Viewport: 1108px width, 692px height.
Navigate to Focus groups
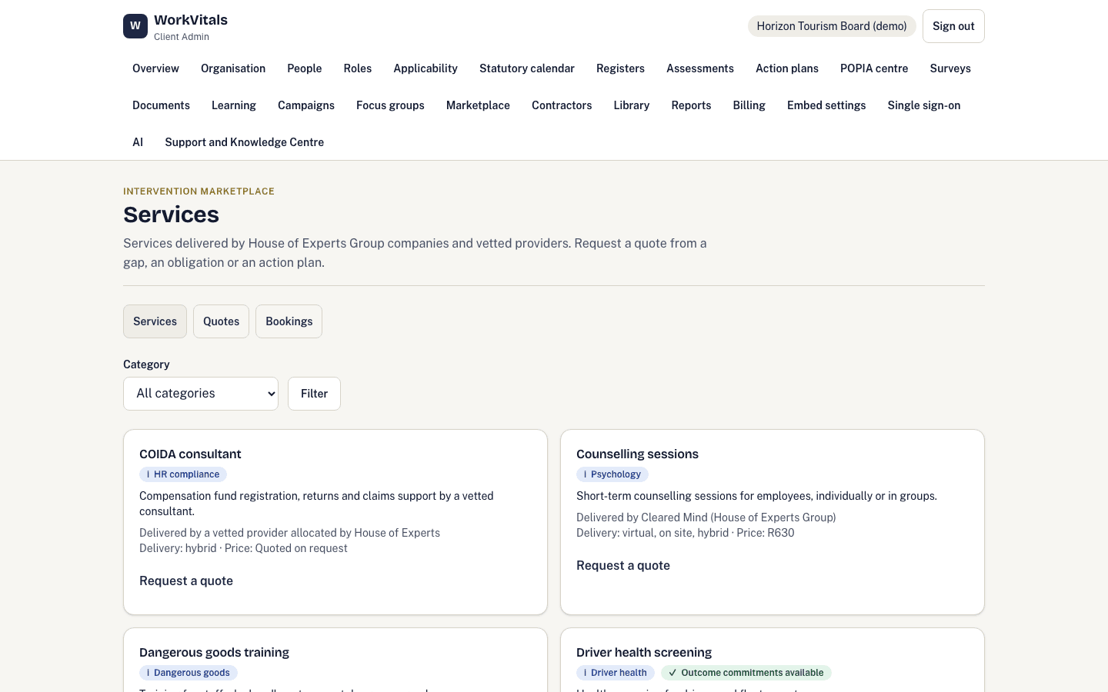click(390, 105)
